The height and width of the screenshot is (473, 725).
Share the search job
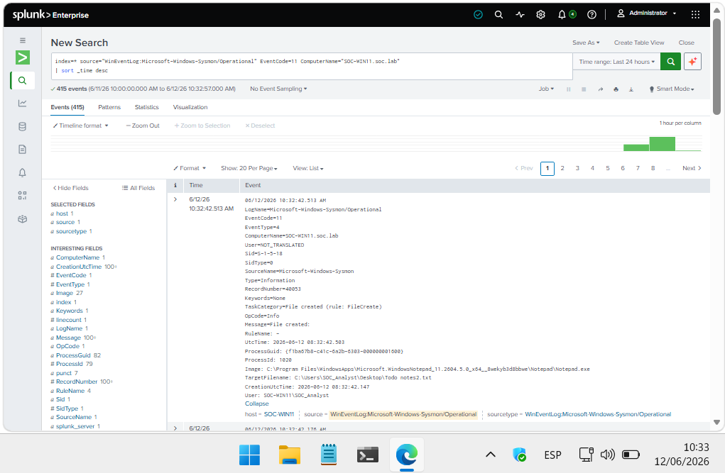click(600, 89)
